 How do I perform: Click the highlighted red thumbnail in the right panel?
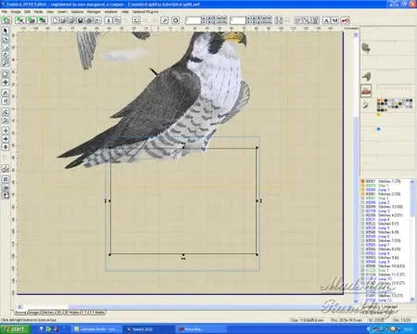coord(366,90)
